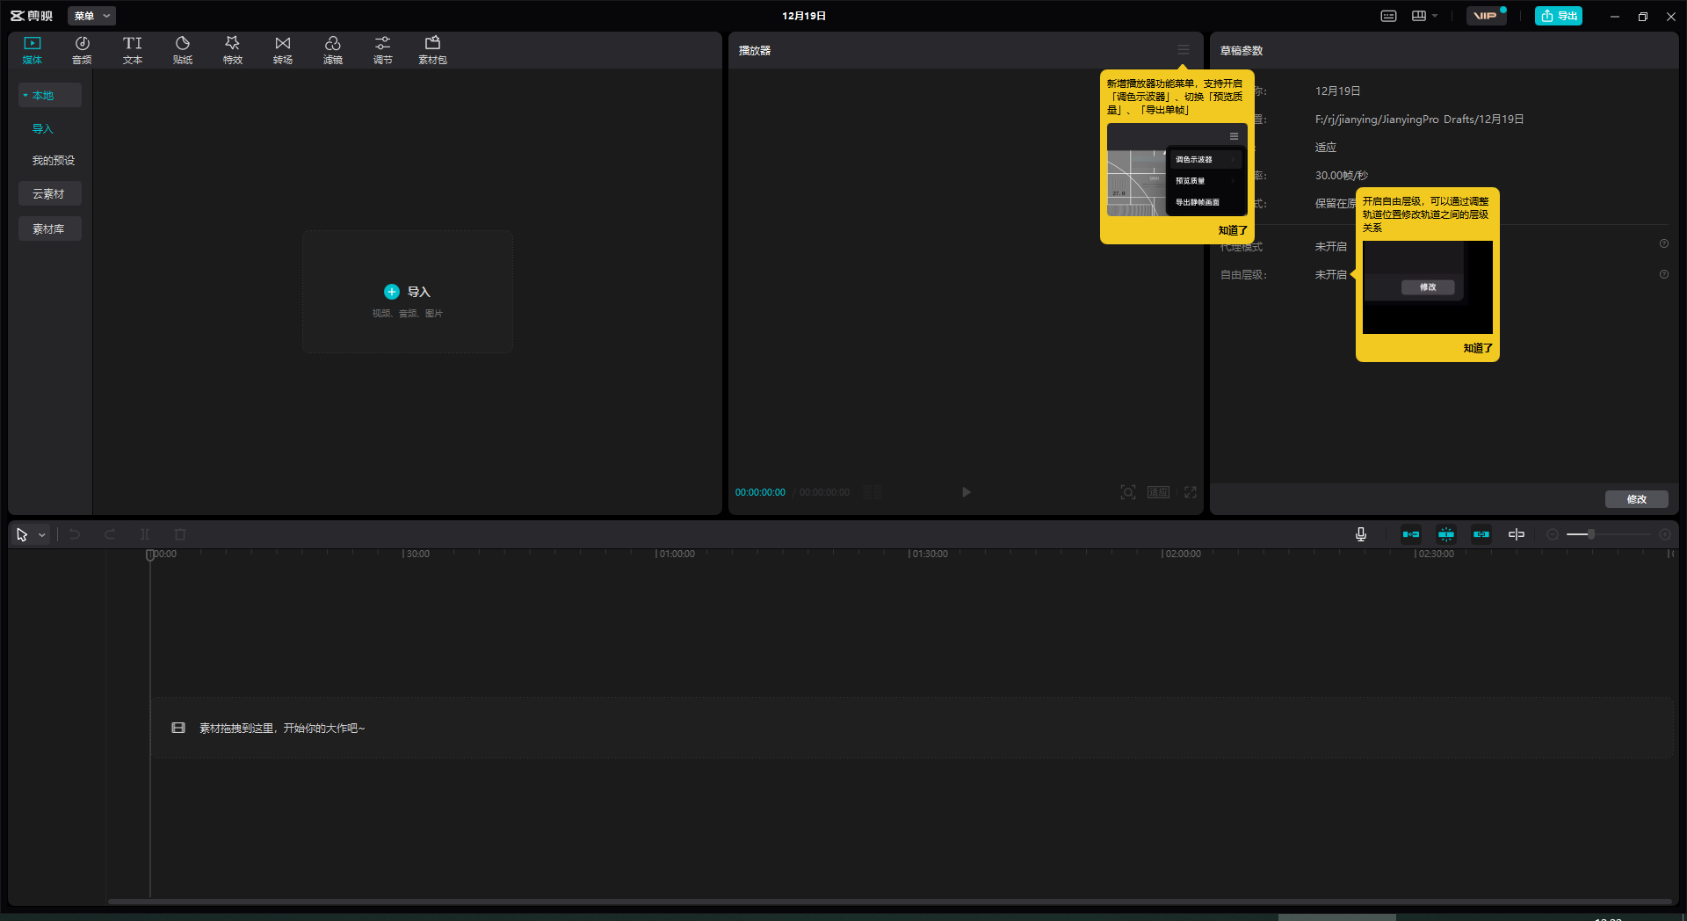Click the 修改 preview thumbnail in free layer tip
This screenshot has height=921, width=1687.
(1428, 287)
